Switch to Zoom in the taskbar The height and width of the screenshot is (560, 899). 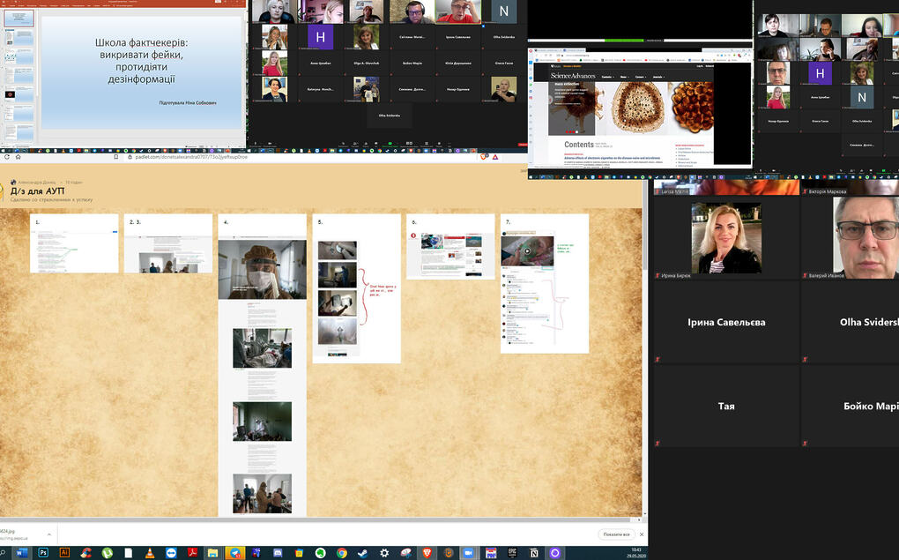click(468, 553)
